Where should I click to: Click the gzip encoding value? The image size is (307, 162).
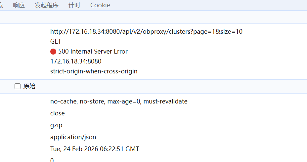point(56,125)
